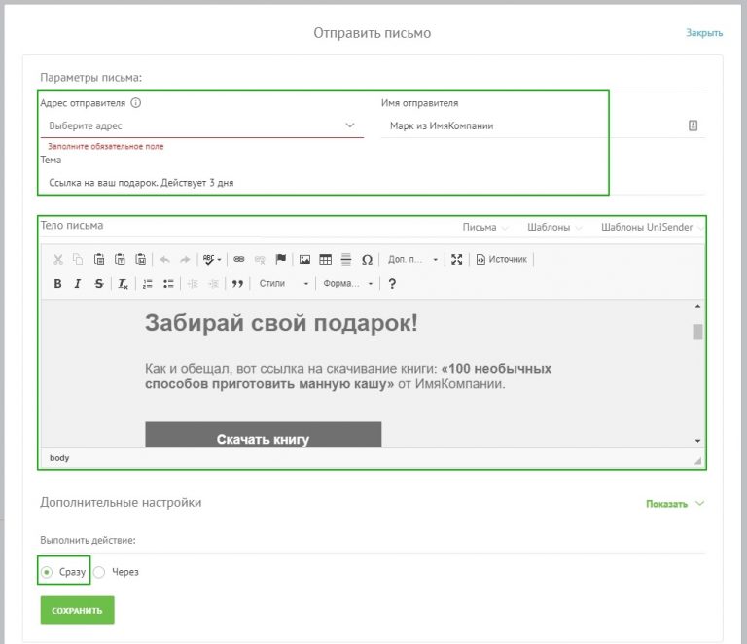Toggle source view with "Источник"

click(501, 260)
